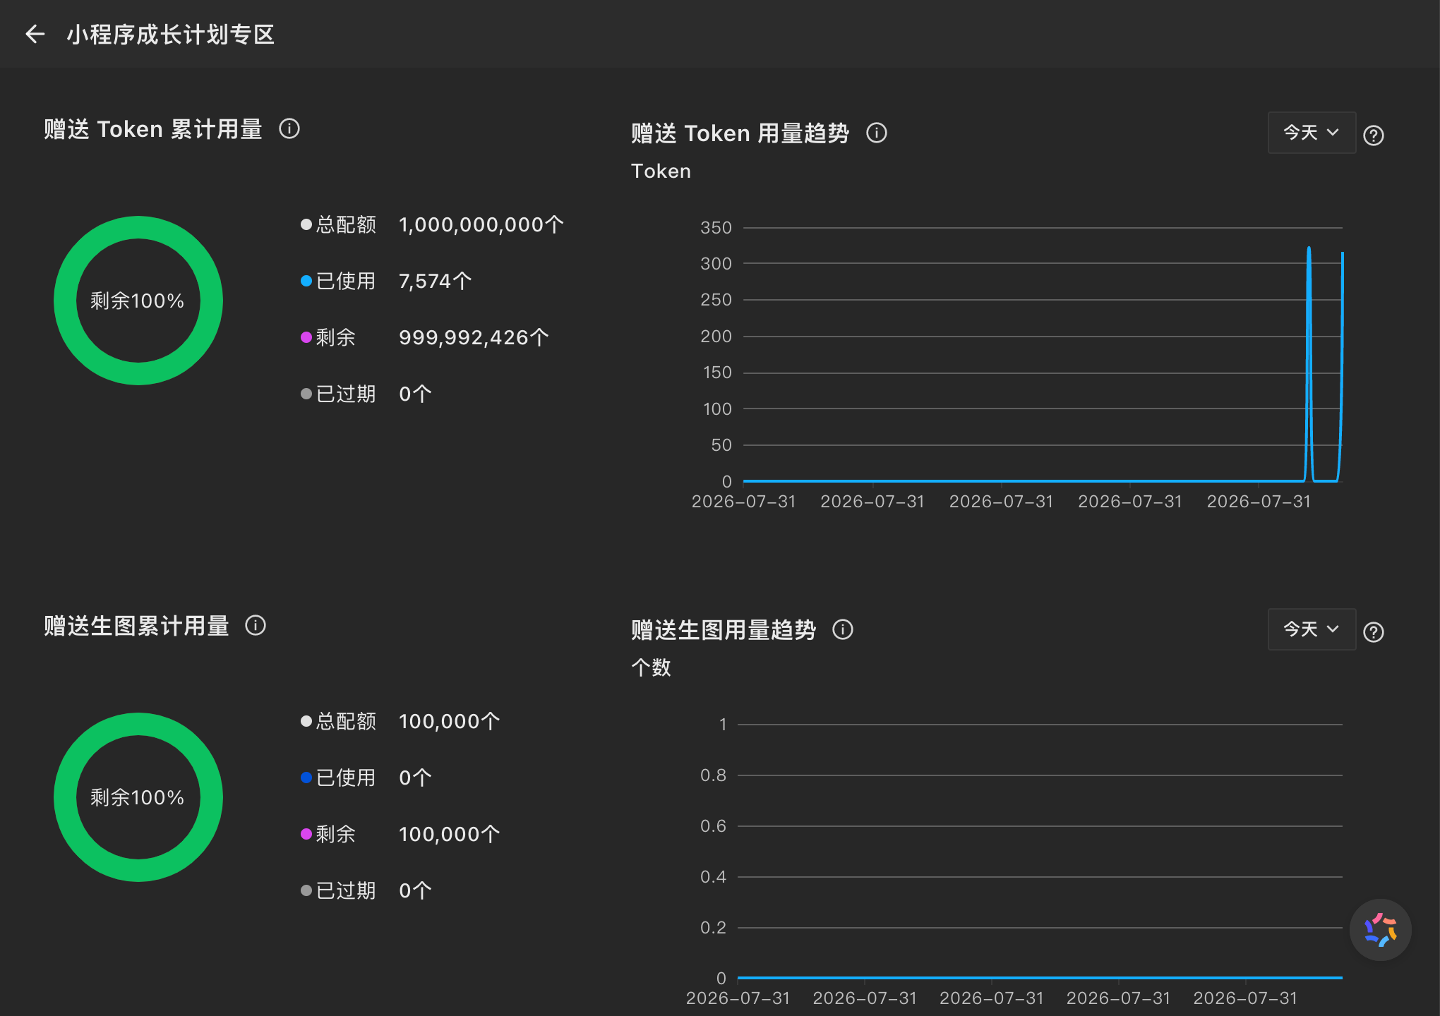Click 350 y-axis label in Token chart

coord(716,228)
